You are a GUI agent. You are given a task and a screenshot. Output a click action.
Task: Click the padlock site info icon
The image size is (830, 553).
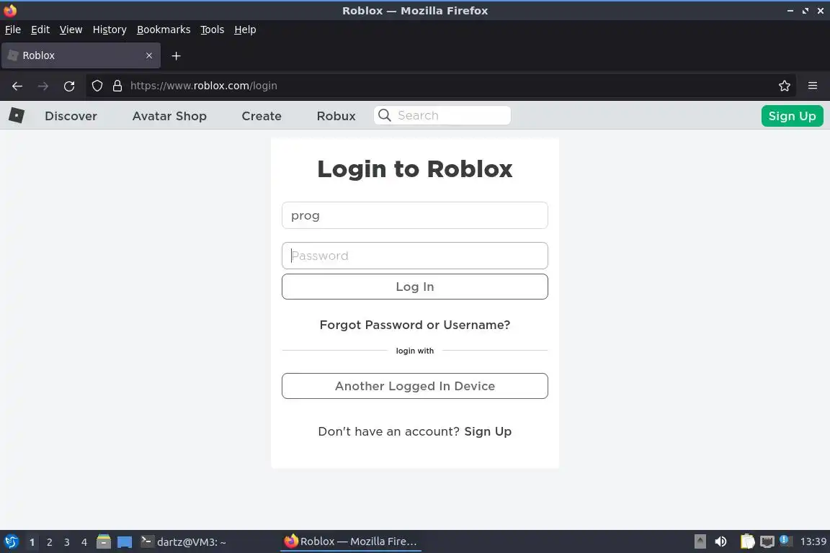[117, 86]
